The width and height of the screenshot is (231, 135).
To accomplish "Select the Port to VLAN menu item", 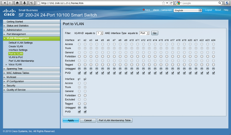I will (16, 54).
